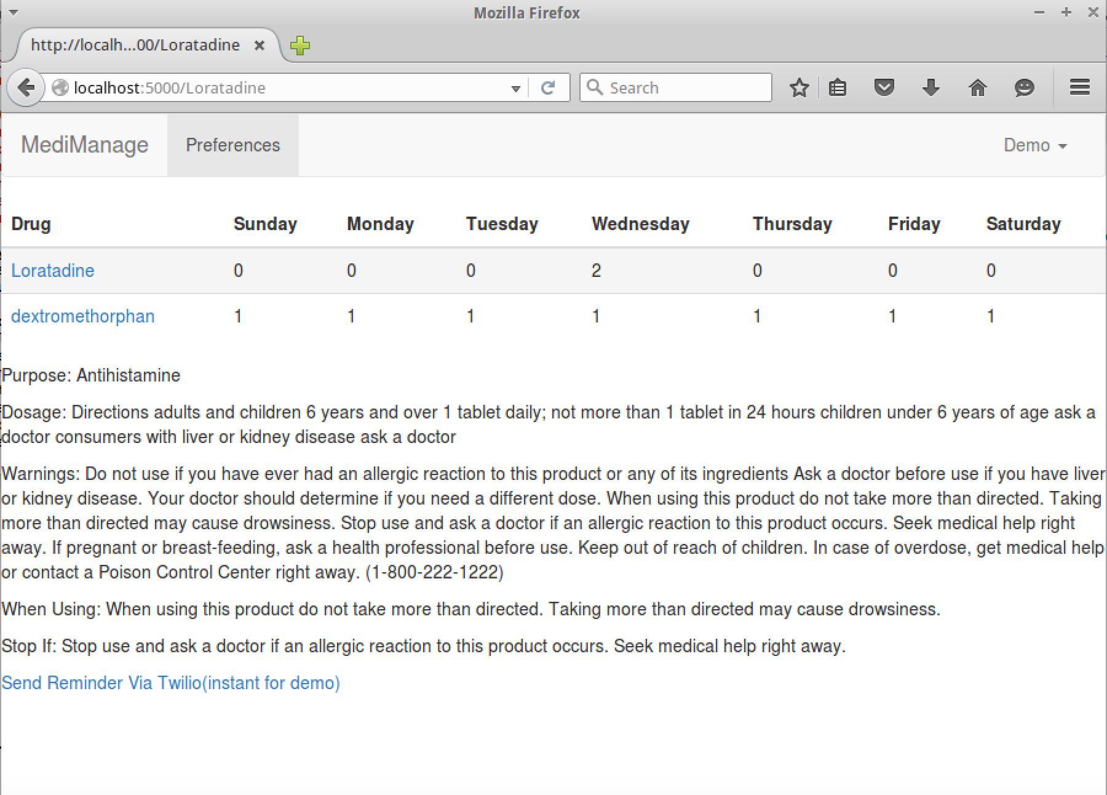Click the search magnifier icon

pyautogui.click(x=595, y=87)
